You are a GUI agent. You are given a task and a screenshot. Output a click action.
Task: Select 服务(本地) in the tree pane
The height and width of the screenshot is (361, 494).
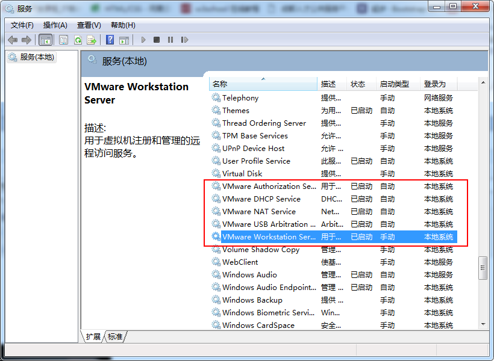click(31, 57)
